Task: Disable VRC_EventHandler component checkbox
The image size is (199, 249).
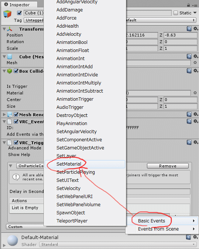Action: pyautogui.click(x=16, y=121)
